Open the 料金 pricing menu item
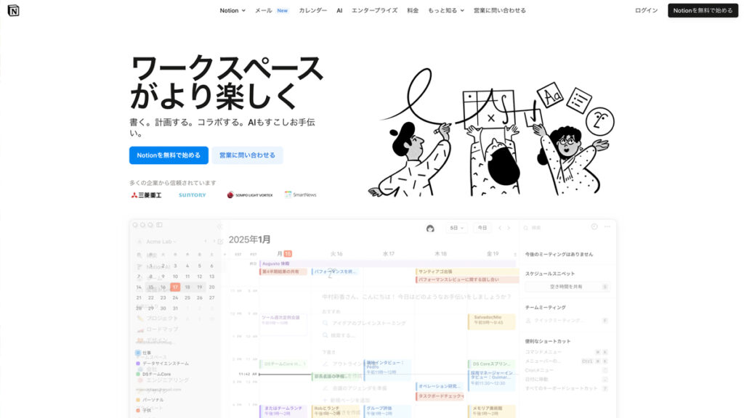The image size is (744, 418). [x=413, y=10]
